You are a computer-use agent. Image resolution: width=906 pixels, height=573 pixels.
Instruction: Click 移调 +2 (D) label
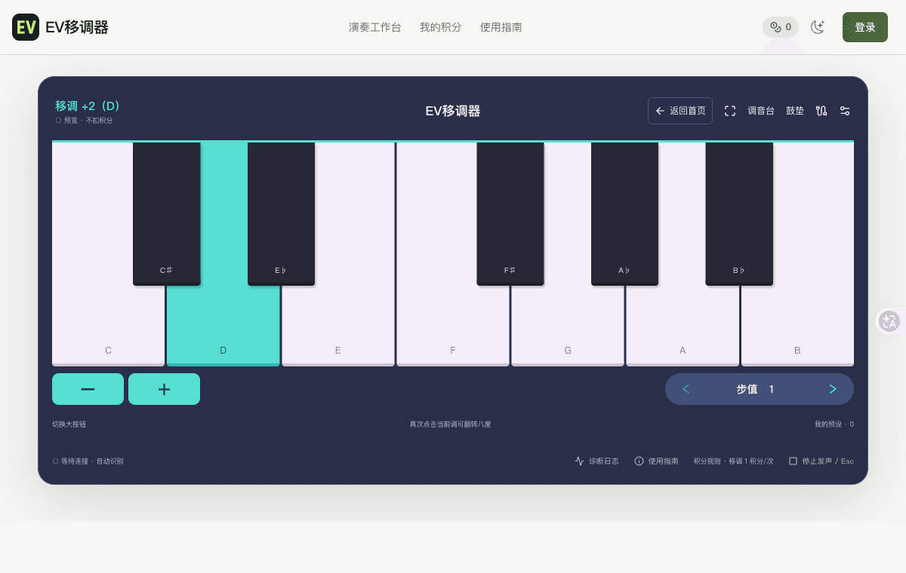click(x=88, y=106)
